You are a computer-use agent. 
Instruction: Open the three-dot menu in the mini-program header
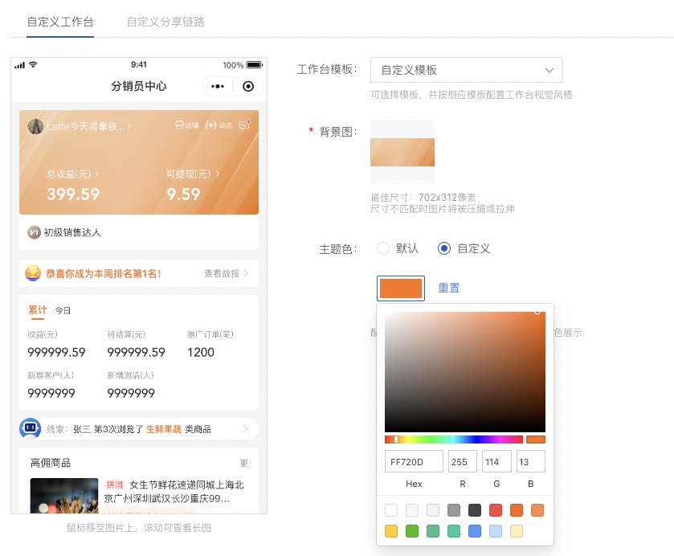(x=218, y=87)
